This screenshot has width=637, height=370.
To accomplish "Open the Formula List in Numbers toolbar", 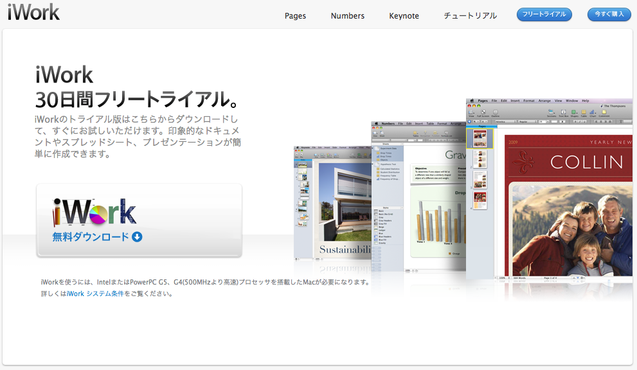I will click(446, 133).
